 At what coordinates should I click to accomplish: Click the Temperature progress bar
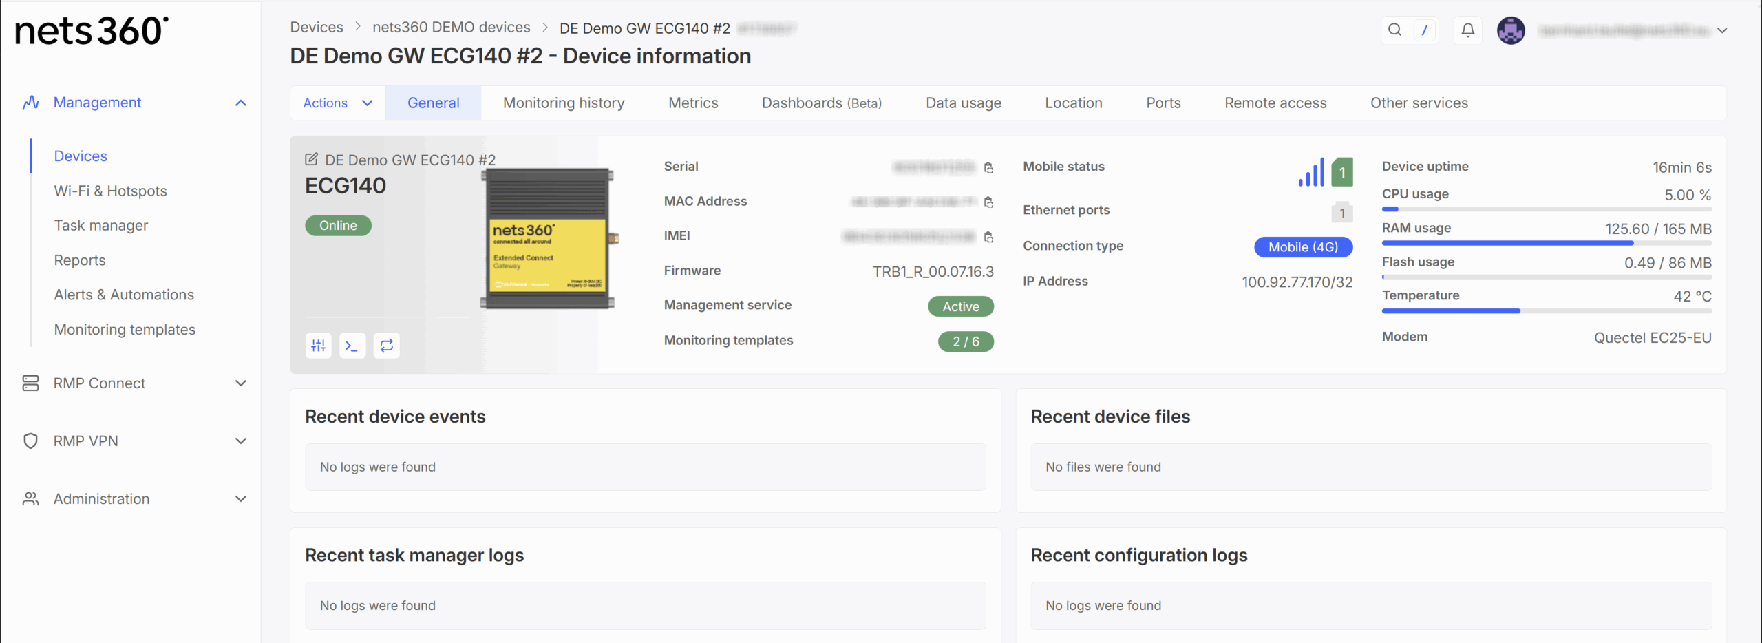pyautogui.click(x=1546, y=311)
